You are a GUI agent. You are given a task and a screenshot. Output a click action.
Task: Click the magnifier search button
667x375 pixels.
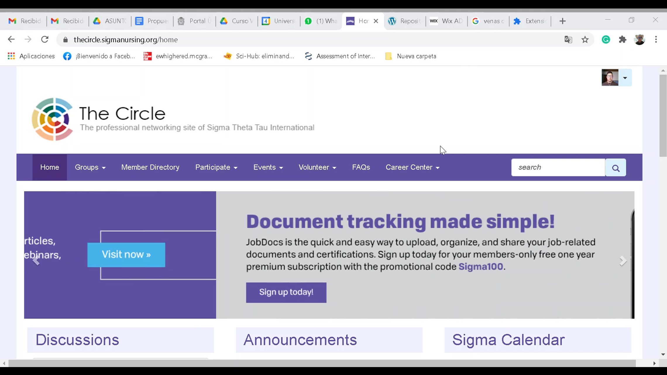tap(616, 168)
